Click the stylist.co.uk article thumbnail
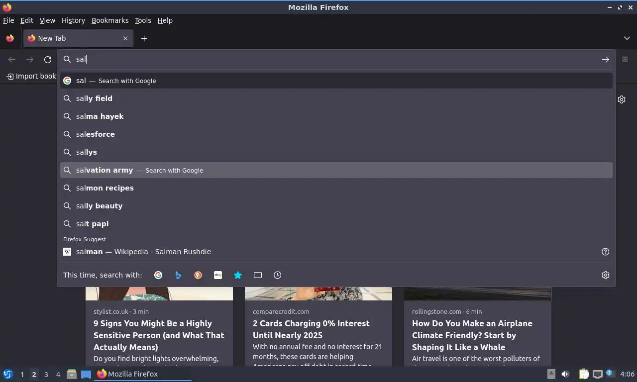Screen dimensions: 637x382 159,293
